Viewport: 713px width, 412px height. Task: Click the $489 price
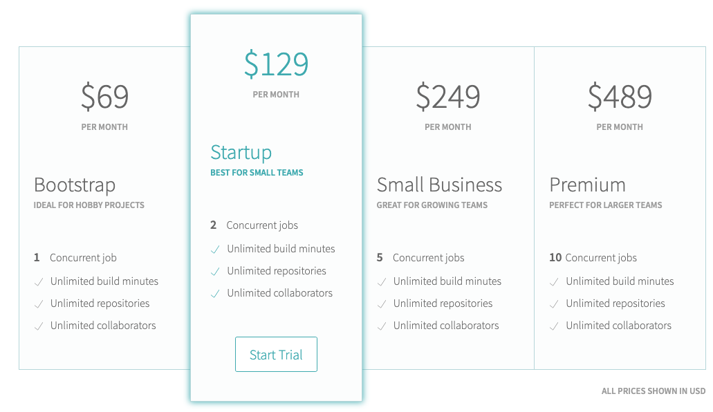coord(620,97)
